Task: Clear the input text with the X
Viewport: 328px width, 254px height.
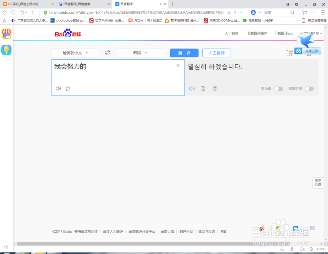Action: point(178,65)
